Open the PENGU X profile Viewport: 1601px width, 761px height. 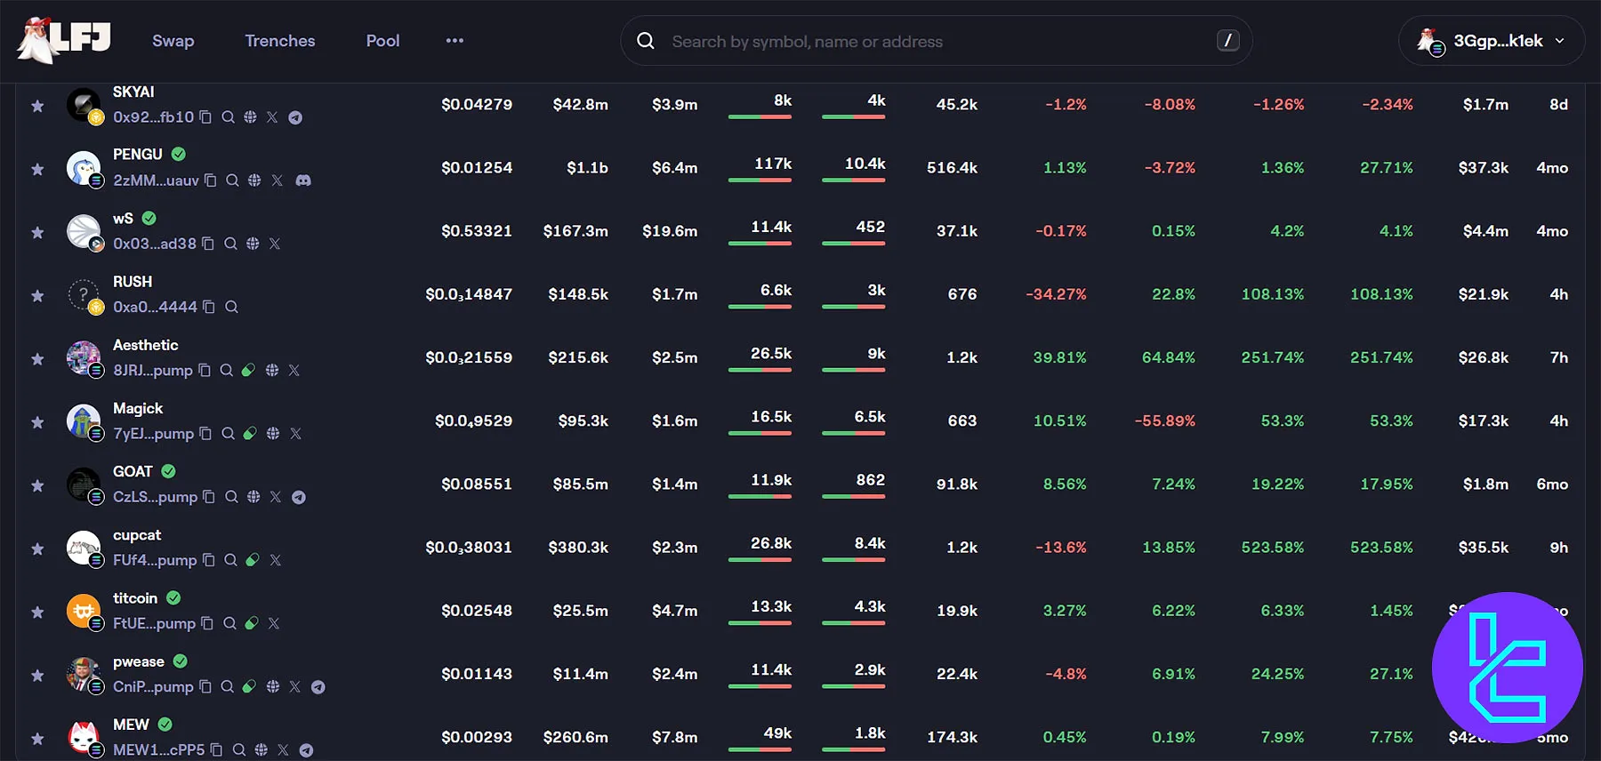pos(278,180)
